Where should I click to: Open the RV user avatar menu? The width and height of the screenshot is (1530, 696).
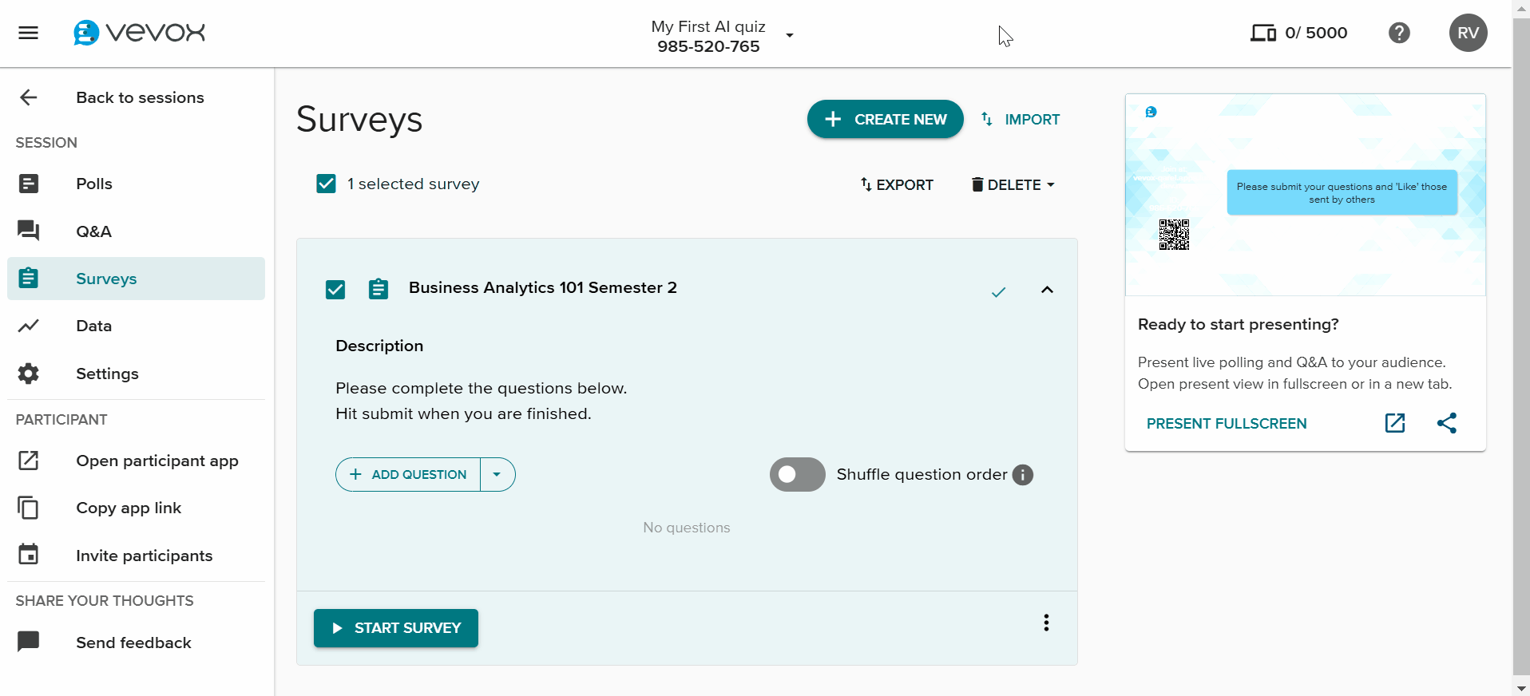pyautogui.click(x=1468, y=33)
